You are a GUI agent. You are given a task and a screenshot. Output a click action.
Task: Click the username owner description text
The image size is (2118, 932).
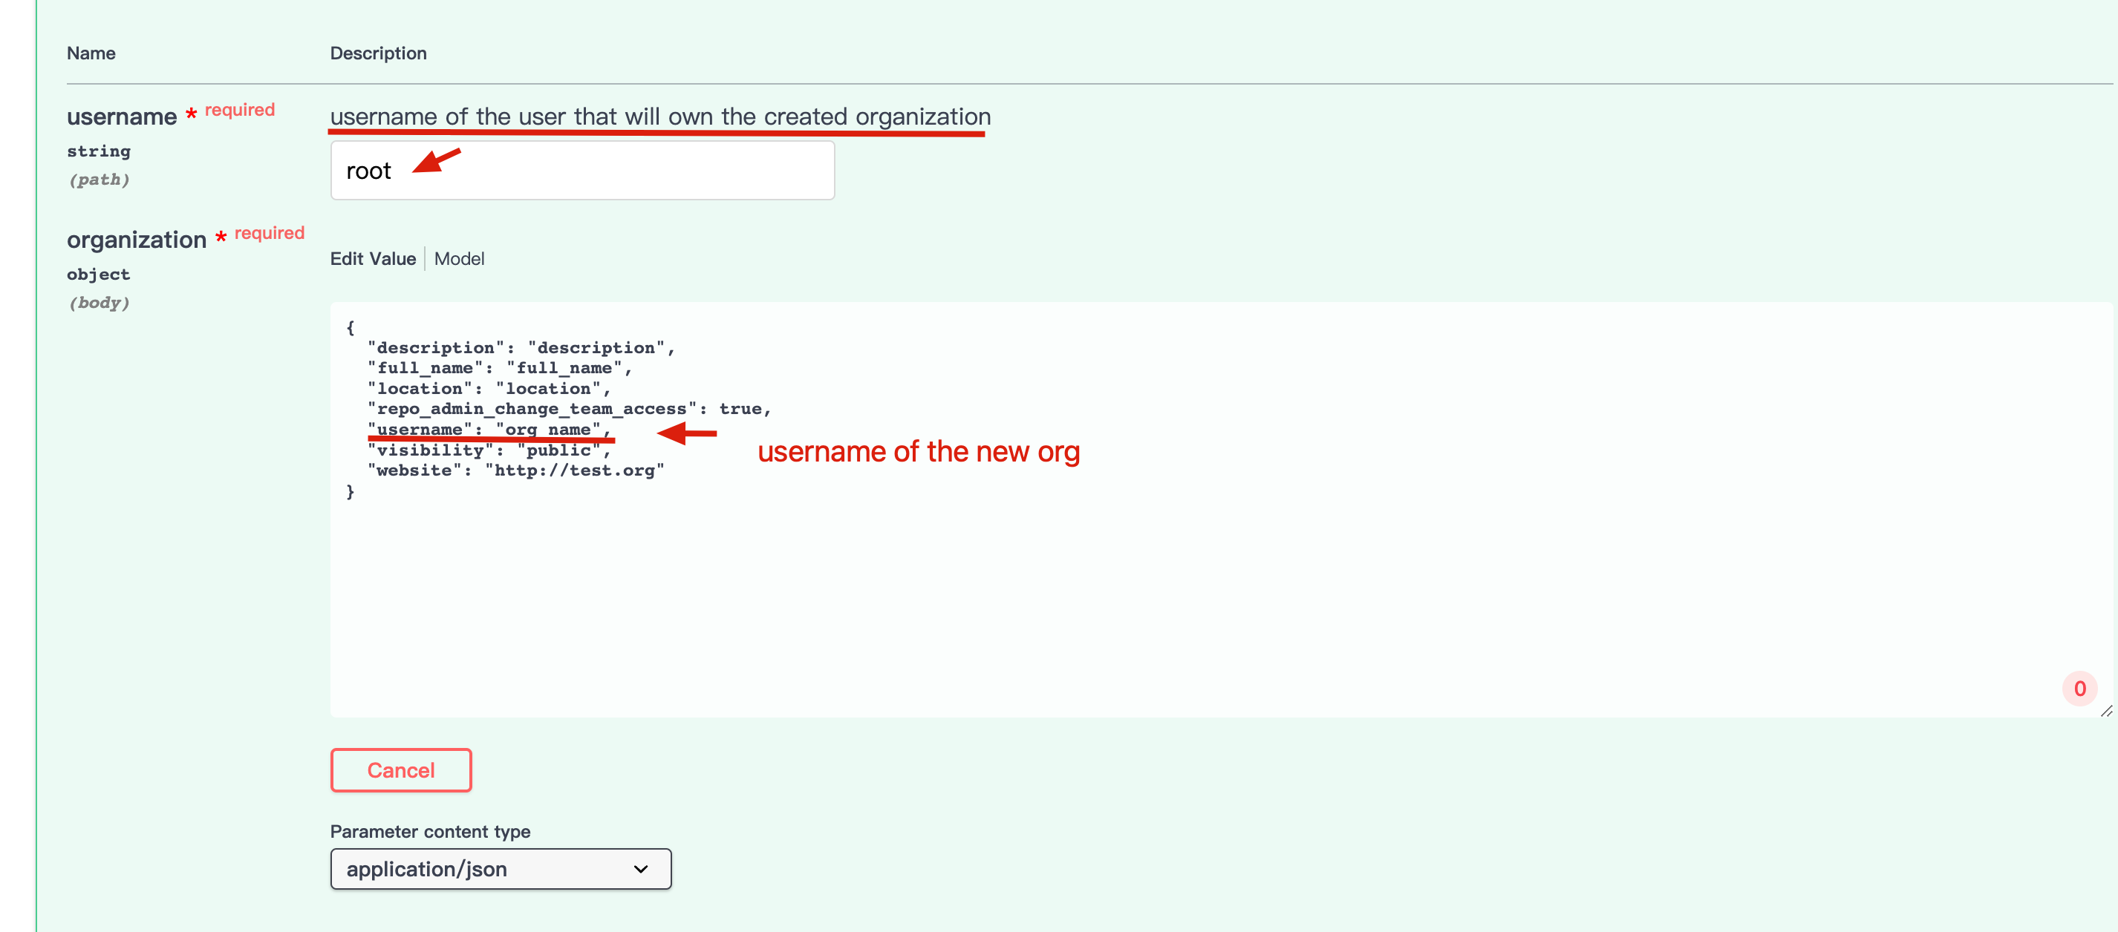click(x=659, y=116)
